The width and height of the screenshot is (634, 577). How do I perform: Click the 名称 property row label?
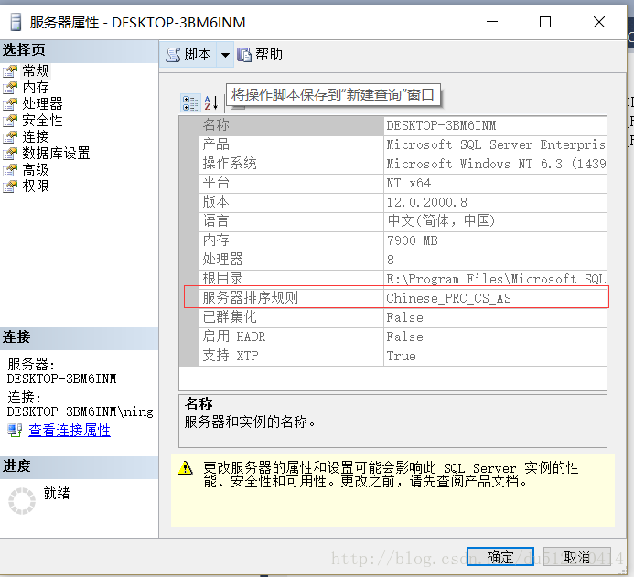click(x=216, y=125)
